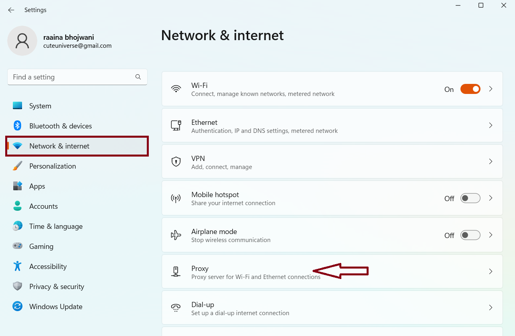Expand Dial-up settings chevron
515x336 pixels.
click(491, 307)
